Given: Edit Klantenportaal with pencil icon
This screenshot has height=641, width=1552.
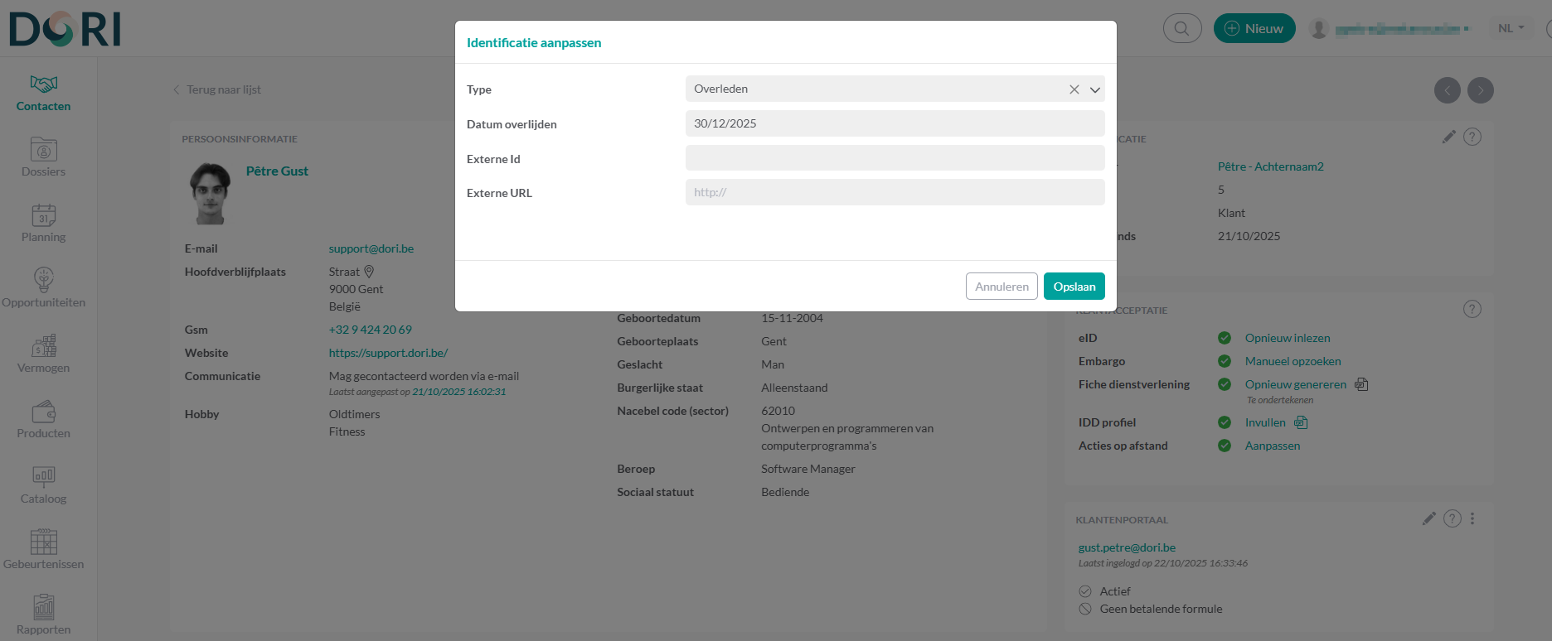Looking at the screenshot, I should click(x=1428, y=518).
